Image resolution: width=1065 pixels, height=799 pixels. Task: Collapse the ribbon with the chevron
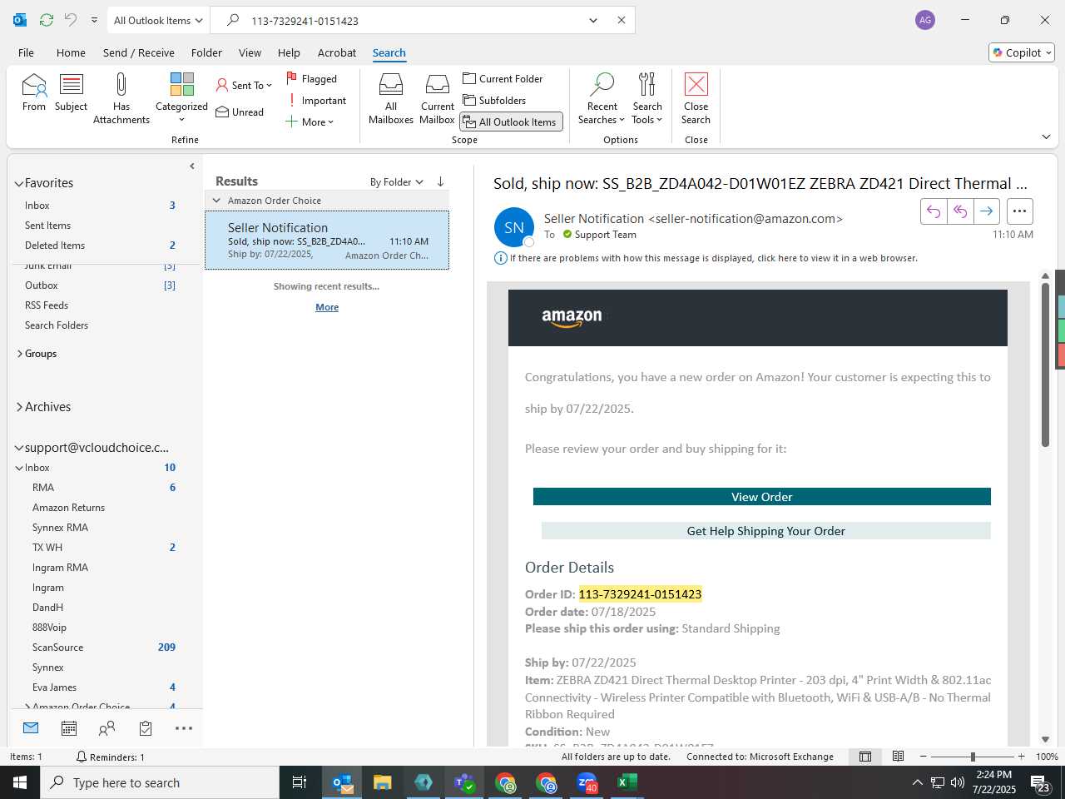point(1046,136)
